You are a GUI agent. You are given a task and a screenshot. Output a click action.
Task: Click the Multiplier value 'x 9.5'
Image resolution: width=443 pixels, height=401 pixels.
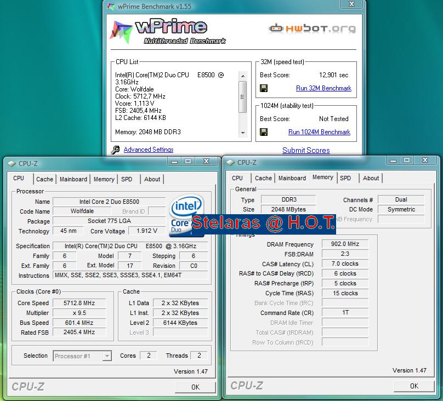(x=79, y=313)
